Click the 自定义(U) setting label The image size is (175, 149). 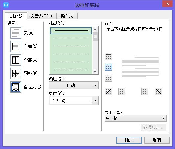(33, 87)
